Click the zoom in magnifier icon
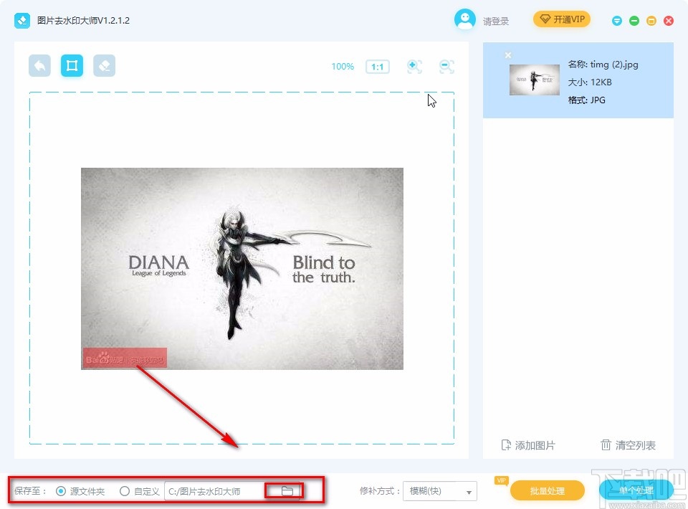688x509 pixels. coord(414,67)
